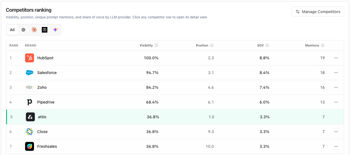
Task: Click the BRAND column header
Action: coord(31,45)
